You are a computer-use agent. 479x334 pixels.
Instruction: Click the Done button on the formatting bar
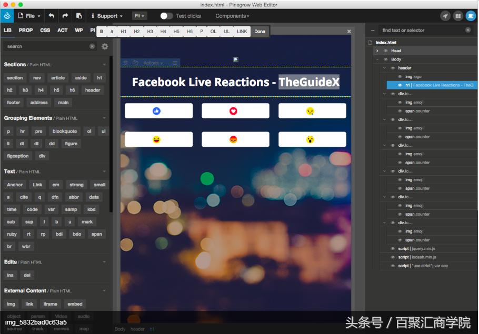point(259,31)
